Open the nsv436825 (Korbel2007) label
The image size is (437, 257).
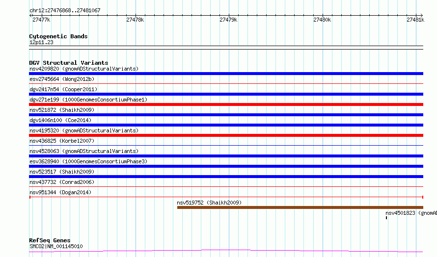(62, 141)
